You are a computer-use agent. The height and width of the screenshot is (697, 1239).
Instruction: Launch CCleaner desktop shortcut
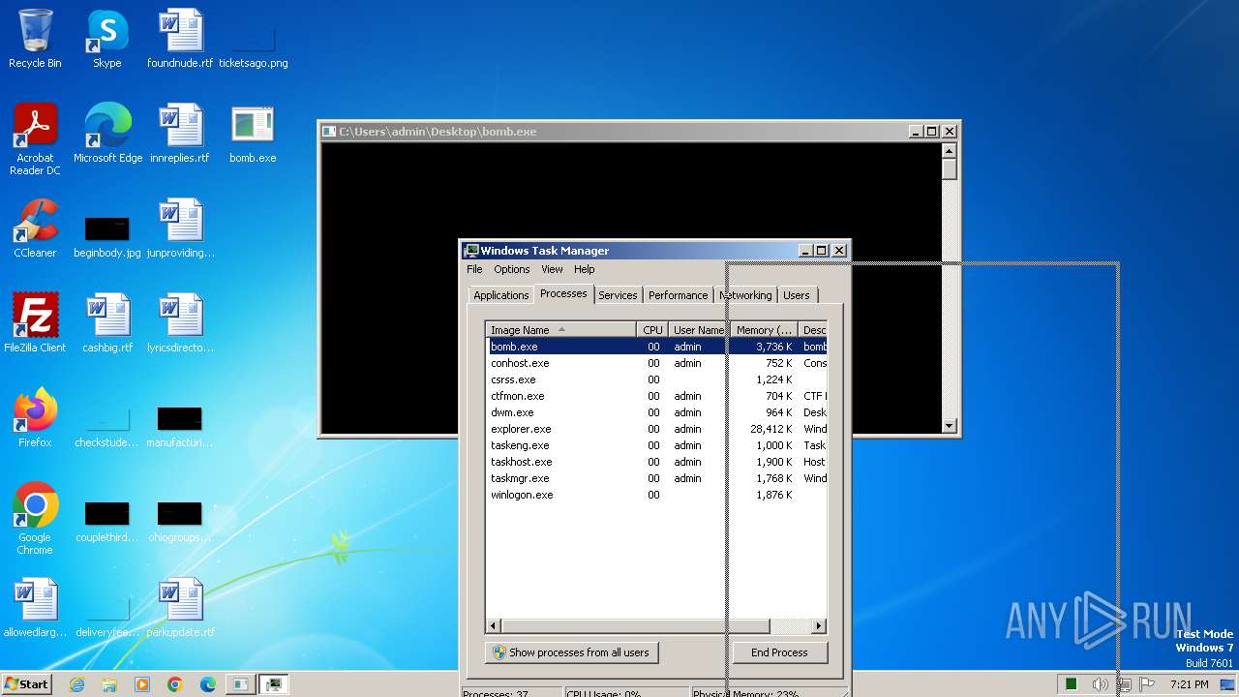[x=35, y=228]
